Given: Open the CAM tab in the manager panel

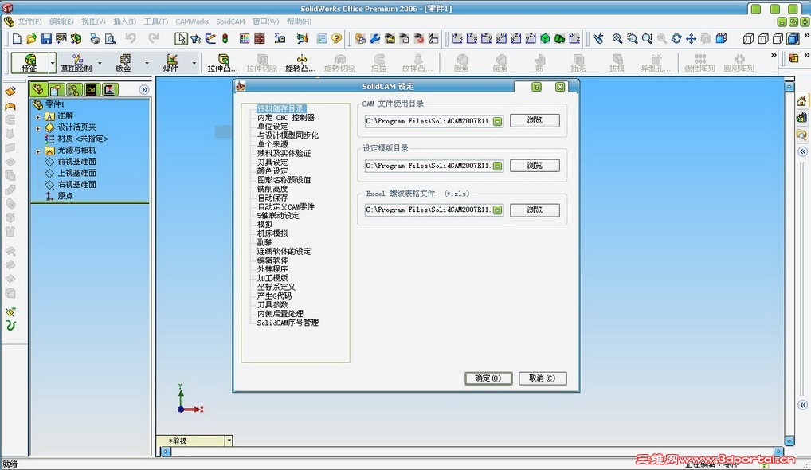Looking at the screenshot, I should 92,89.
